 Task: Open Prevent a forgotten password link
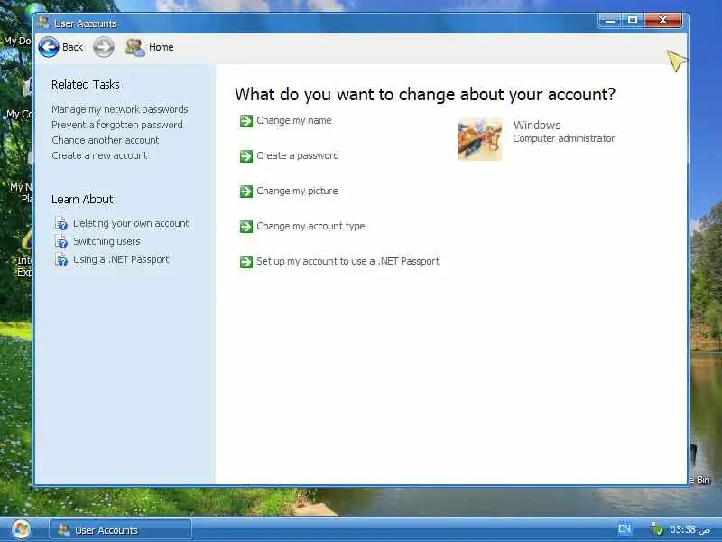[117, 125]
